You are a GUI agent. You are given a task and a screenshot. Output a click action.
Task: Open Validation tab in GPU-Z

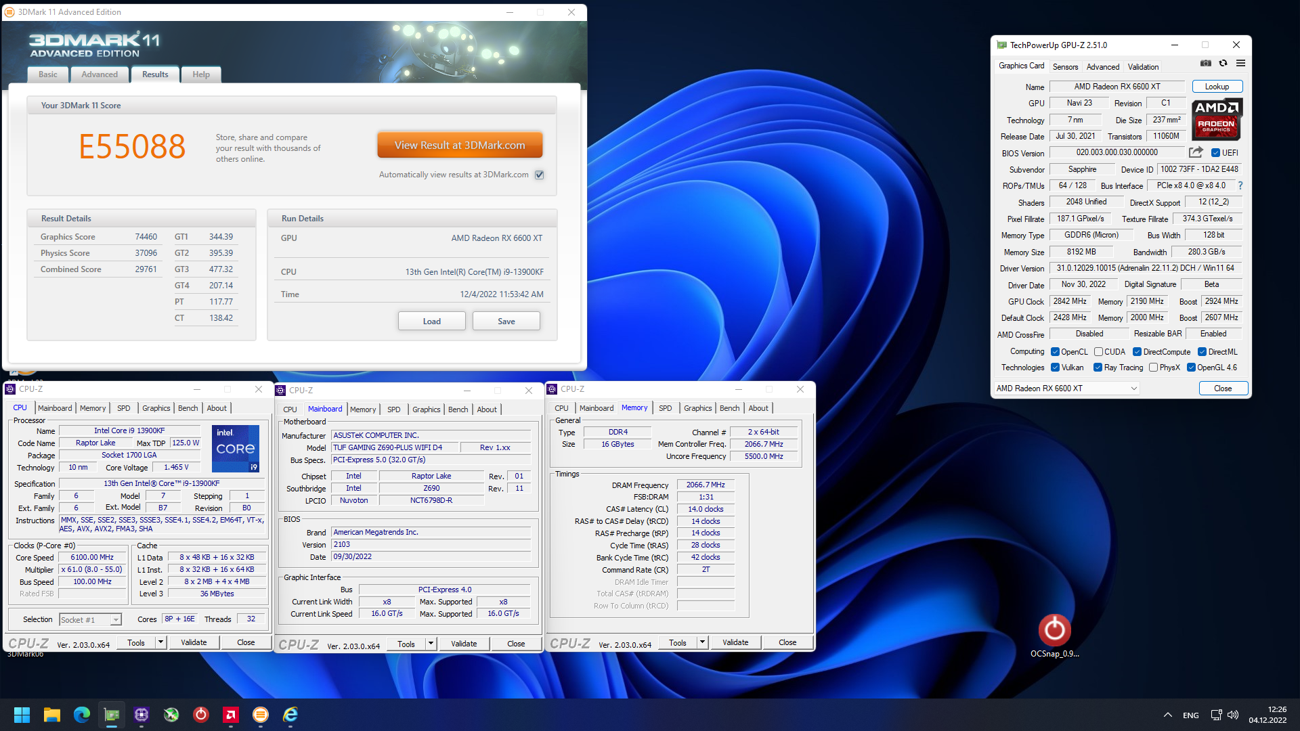1143,66
